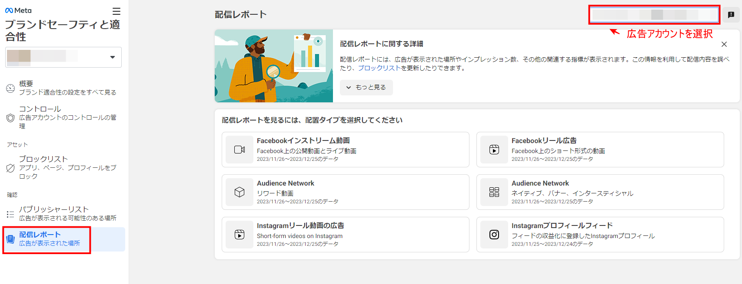Image resolution: width=742 pixels, height=284 pixels.
Task: Open the ad account selector at top right
Action: tap(654, 15)
